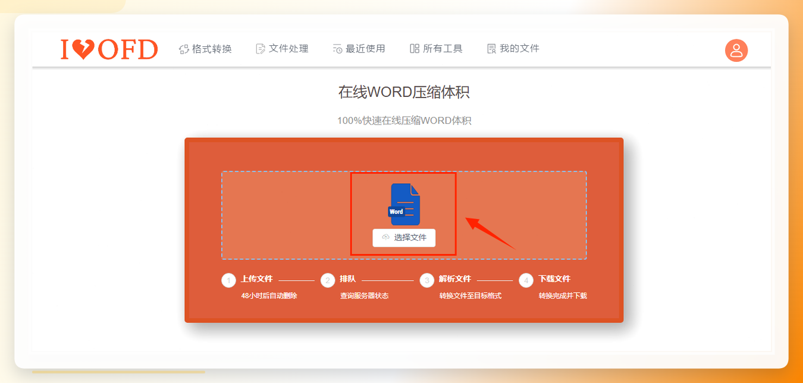Screen dimensions: 803x383
Task: Open the 所有工具 menu
Action: [436, 49]
